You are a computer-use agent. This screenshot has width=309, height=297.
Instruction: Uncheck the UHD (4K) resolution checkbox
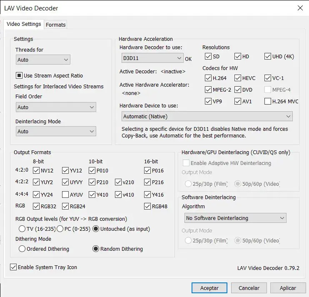click(268, 57)
